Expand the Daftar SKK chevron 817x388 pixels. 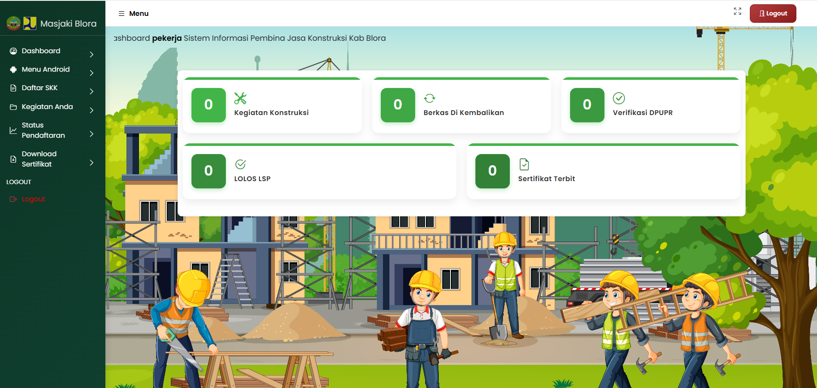point(91,91)
